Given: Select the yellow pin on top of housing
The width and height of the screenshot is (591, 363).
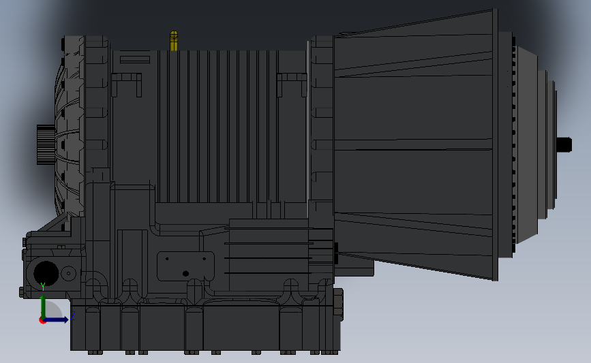Looking at the screenshot, I should pos(174,41).
